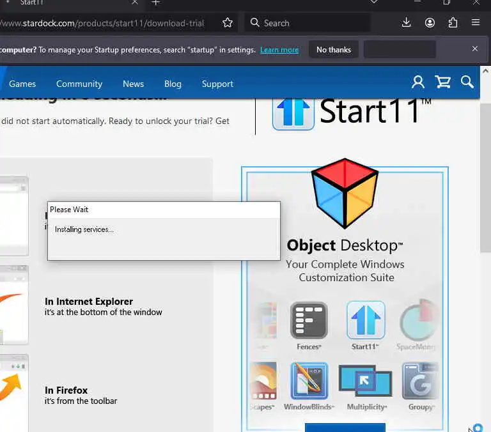Viewport: 491px width, 432px height.
Task: Click the Start11 logo icon
Action: point(293,114)
